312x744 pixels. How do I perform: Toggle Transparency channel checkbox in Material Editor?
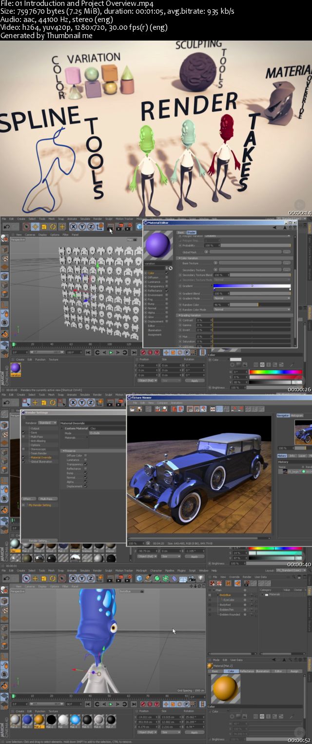point(167,286)
